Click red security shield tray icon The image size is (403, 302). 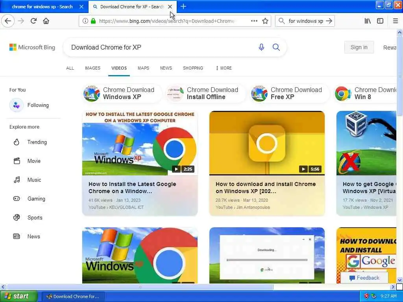click(366, 296)
